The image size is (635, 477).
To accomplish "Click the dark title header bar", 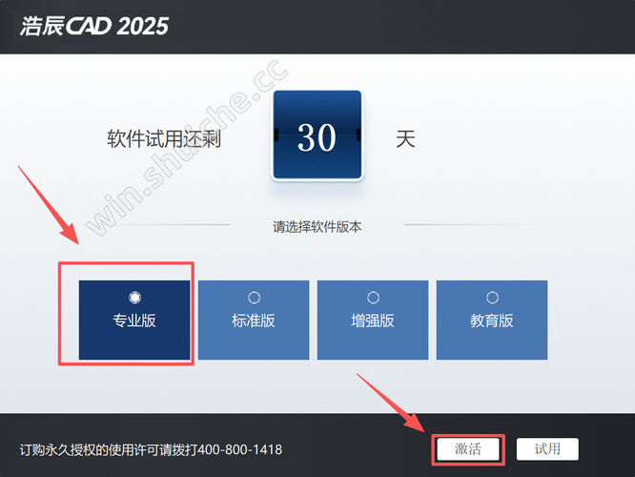I will (x=317, y=27).
